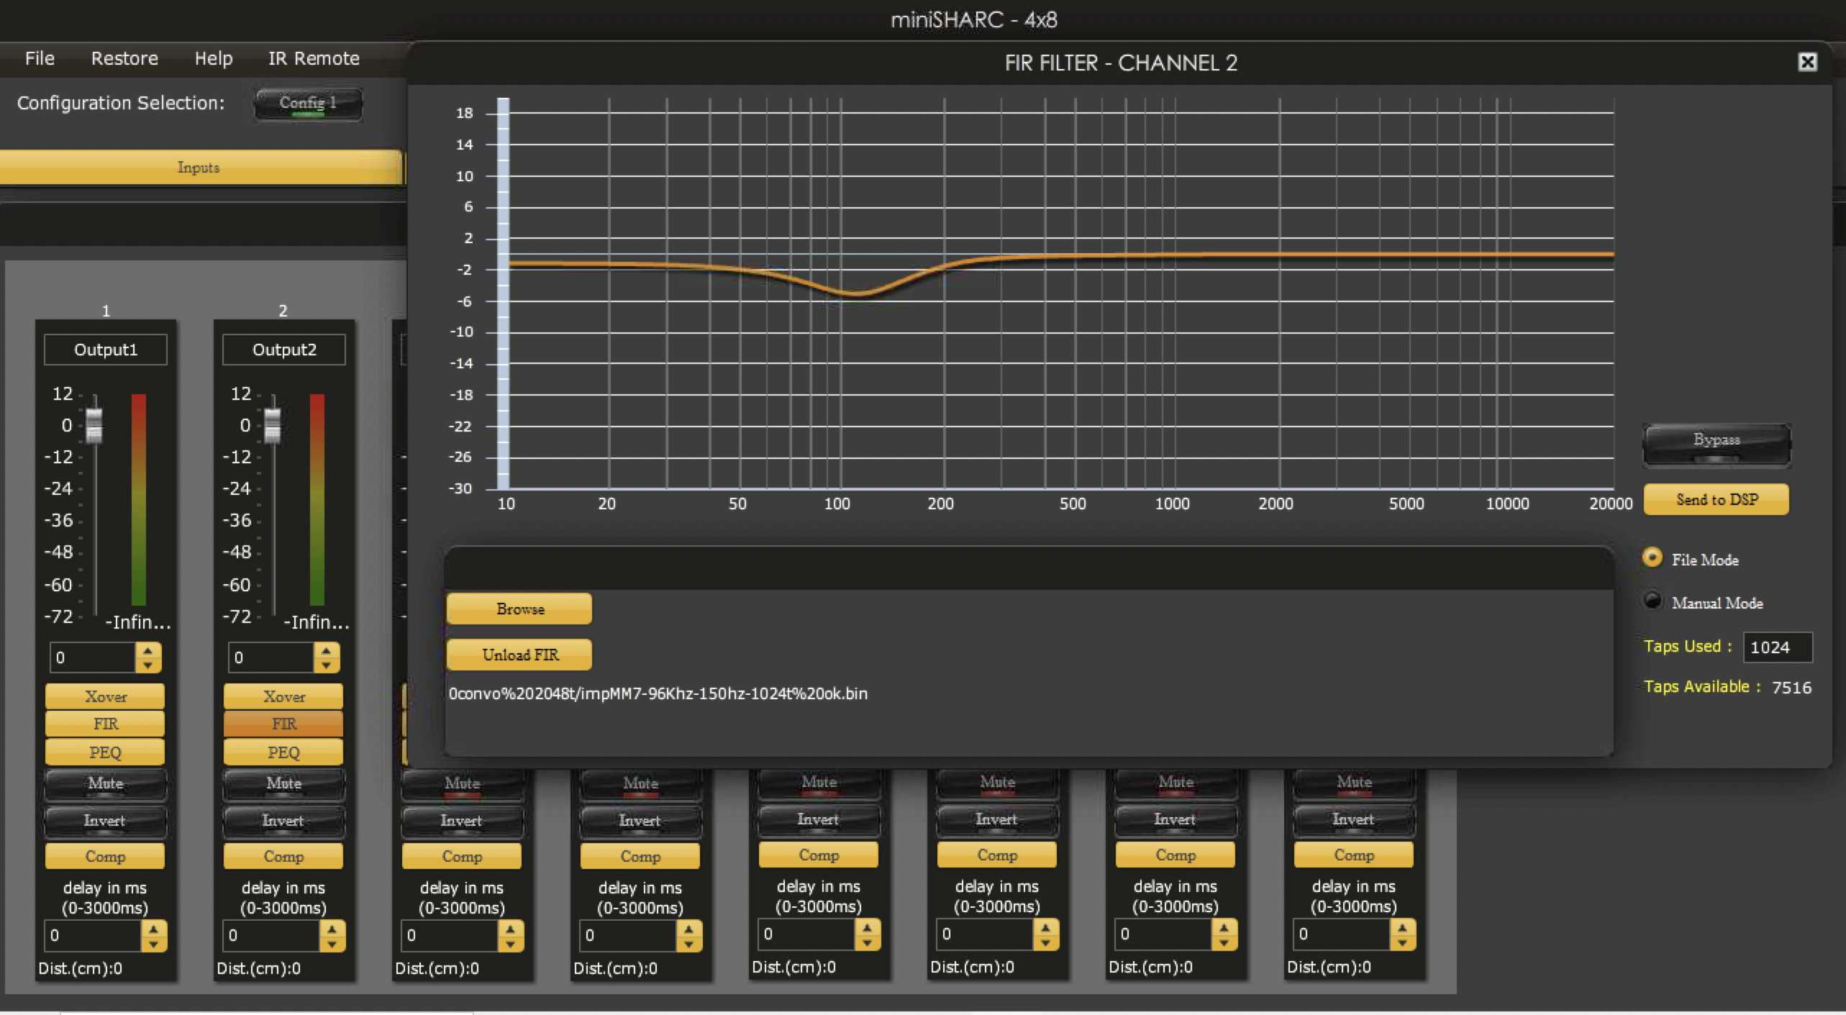
Task: Select the Config 1 configuration button
Action: click(x=308, y=104)
